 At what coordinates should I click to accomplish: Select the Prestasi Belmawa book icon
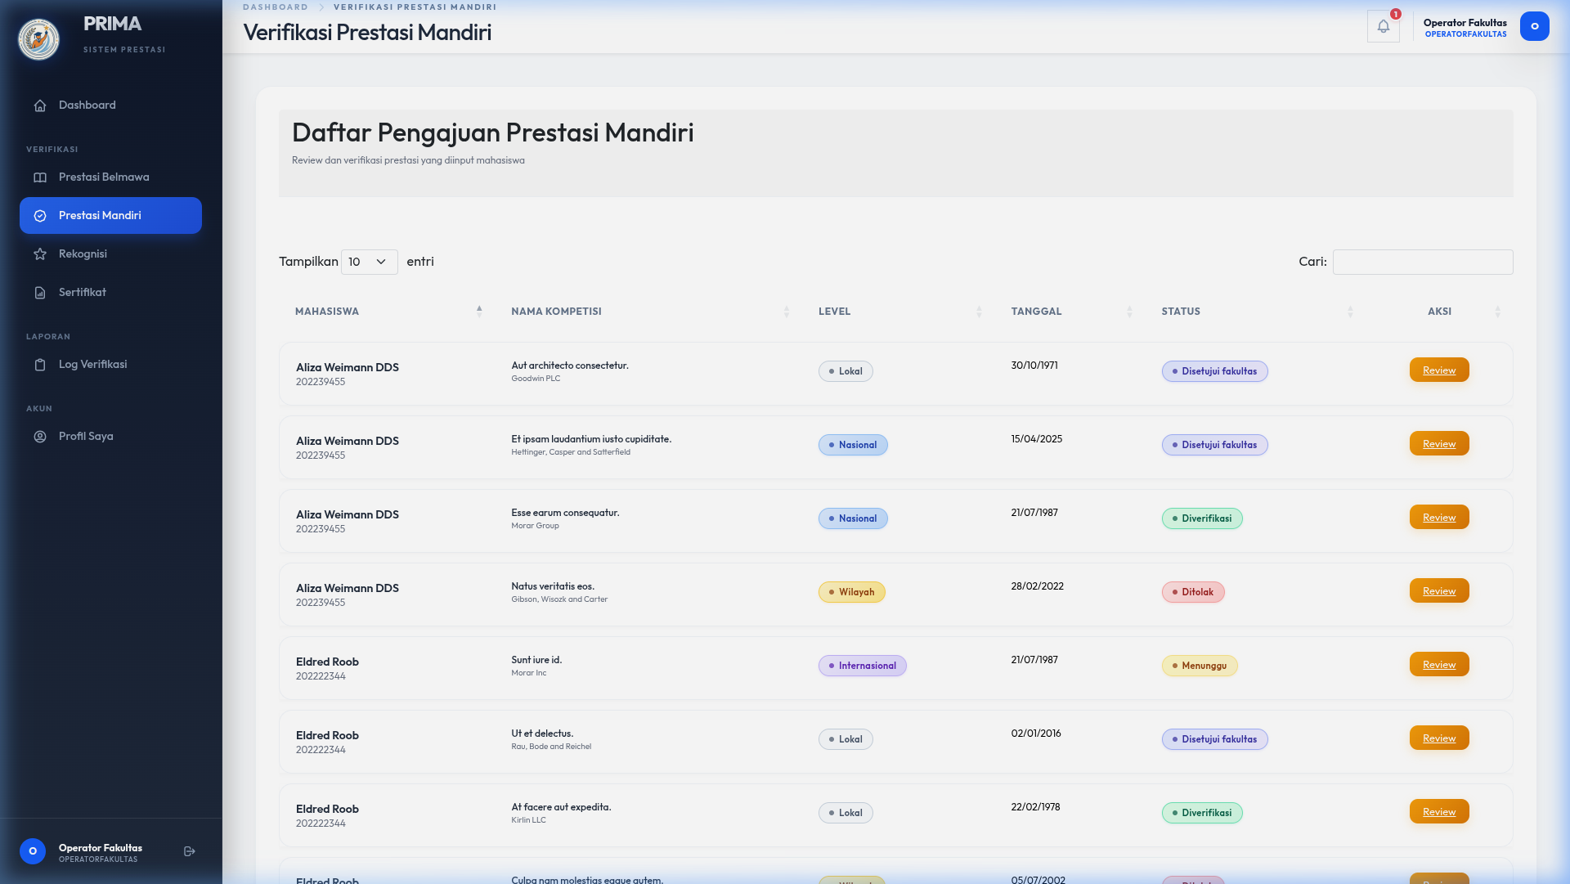40,177
